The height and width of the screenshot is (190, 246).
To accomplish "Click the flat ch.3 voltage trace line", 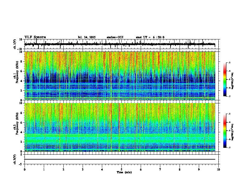I will (120, 159).
